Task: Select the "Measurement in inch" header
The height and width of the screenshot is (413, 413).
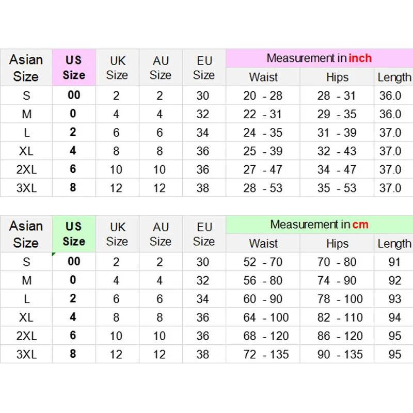Action: coord(319,58)
